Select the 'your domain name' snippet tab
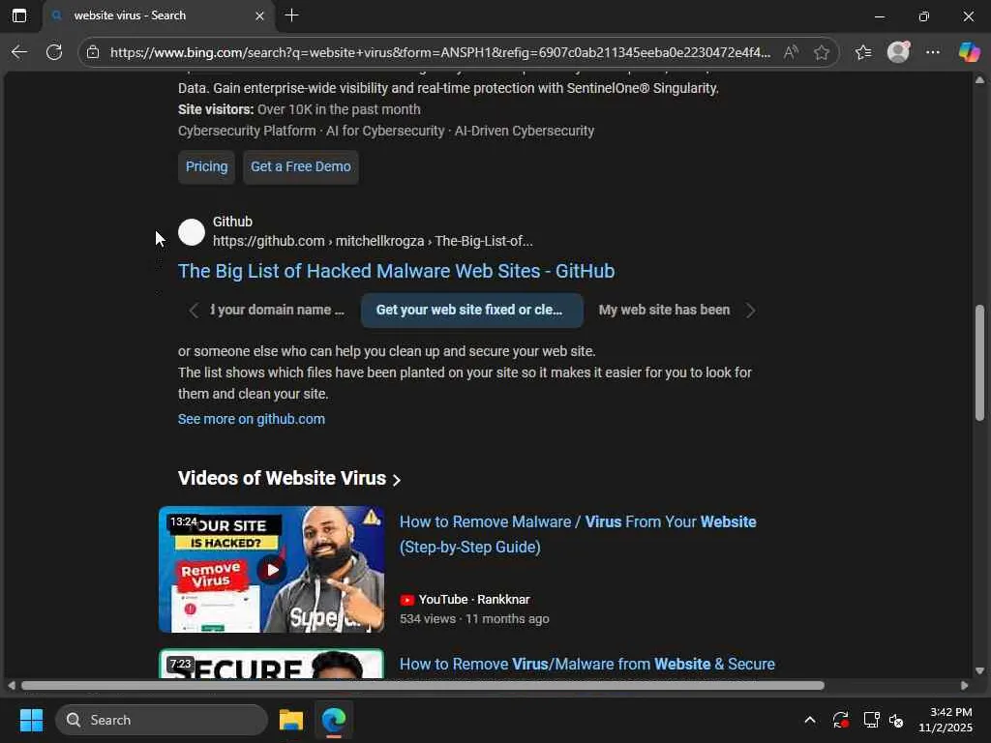The width and height of the screenshot is (991, 743). (278, 311)
